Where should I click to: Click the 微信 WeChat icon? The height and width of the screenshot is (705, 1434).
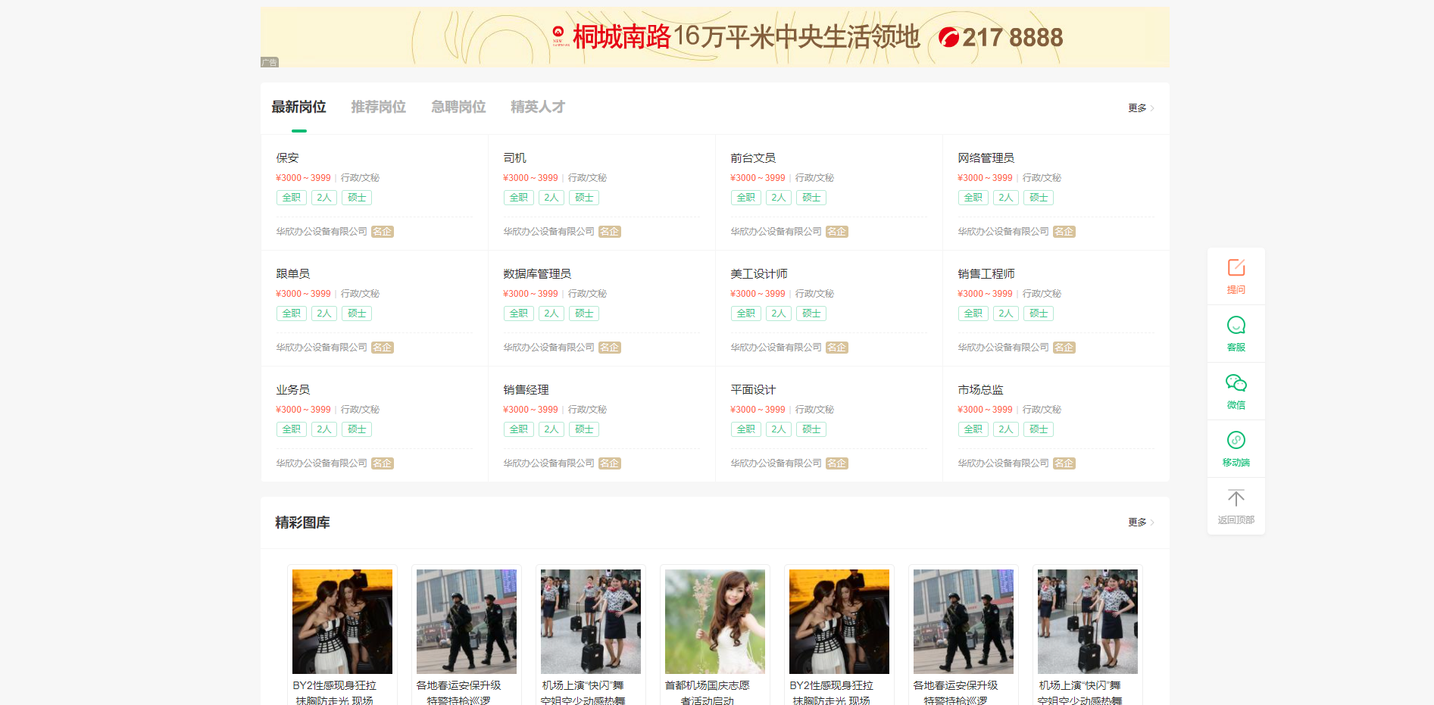coord(1236,383)
